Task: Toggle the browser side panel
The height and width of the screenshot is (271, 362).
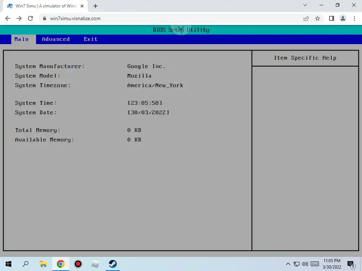Action: tap(332, 18)
